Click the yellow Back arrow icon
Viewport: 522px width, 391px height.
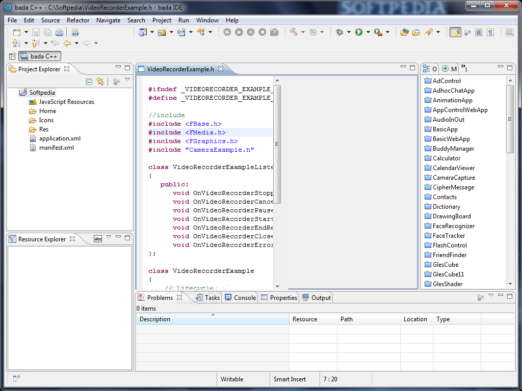pos(67,43)
